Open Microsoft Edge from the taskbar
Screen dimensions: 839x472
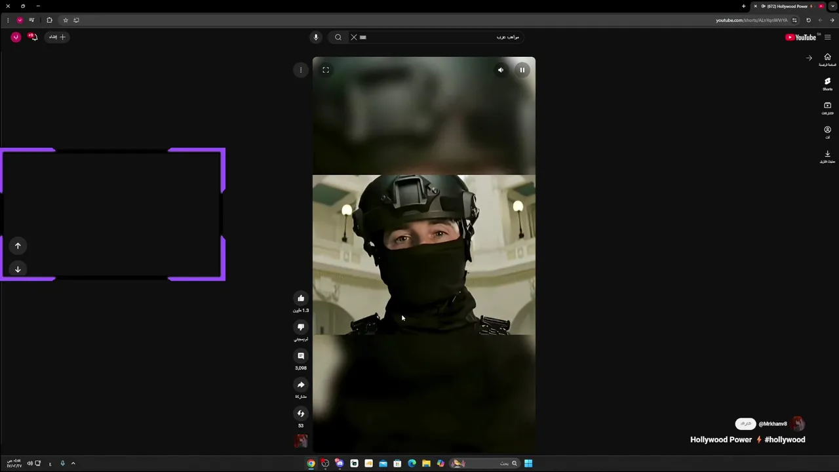pos(412,463)
